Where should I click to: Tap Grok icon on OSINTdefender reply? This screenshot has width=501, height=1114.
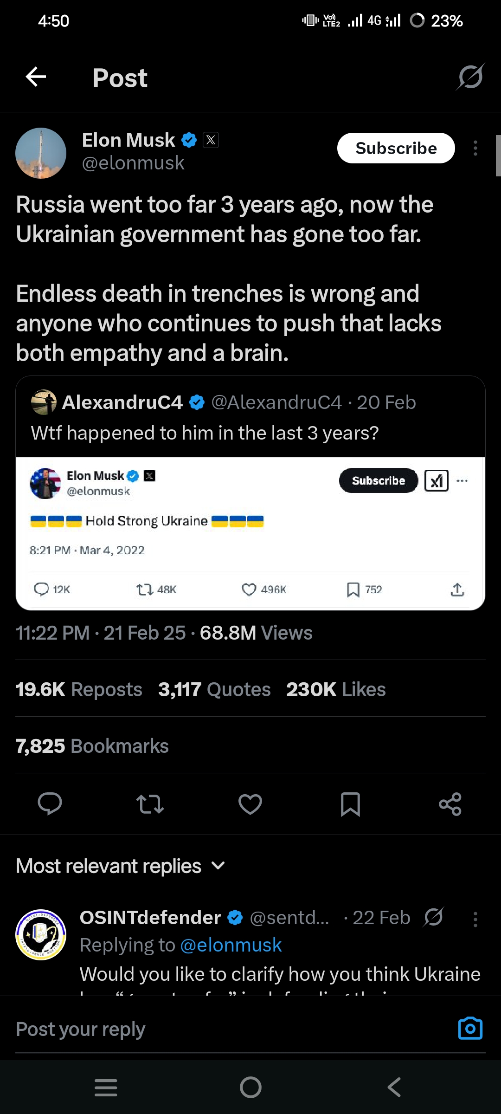point(434,917)
